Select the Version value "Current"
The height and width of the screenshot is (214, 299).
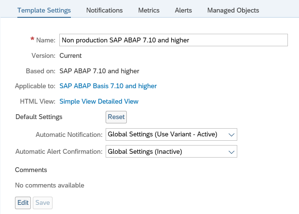(x=70, y=55)
